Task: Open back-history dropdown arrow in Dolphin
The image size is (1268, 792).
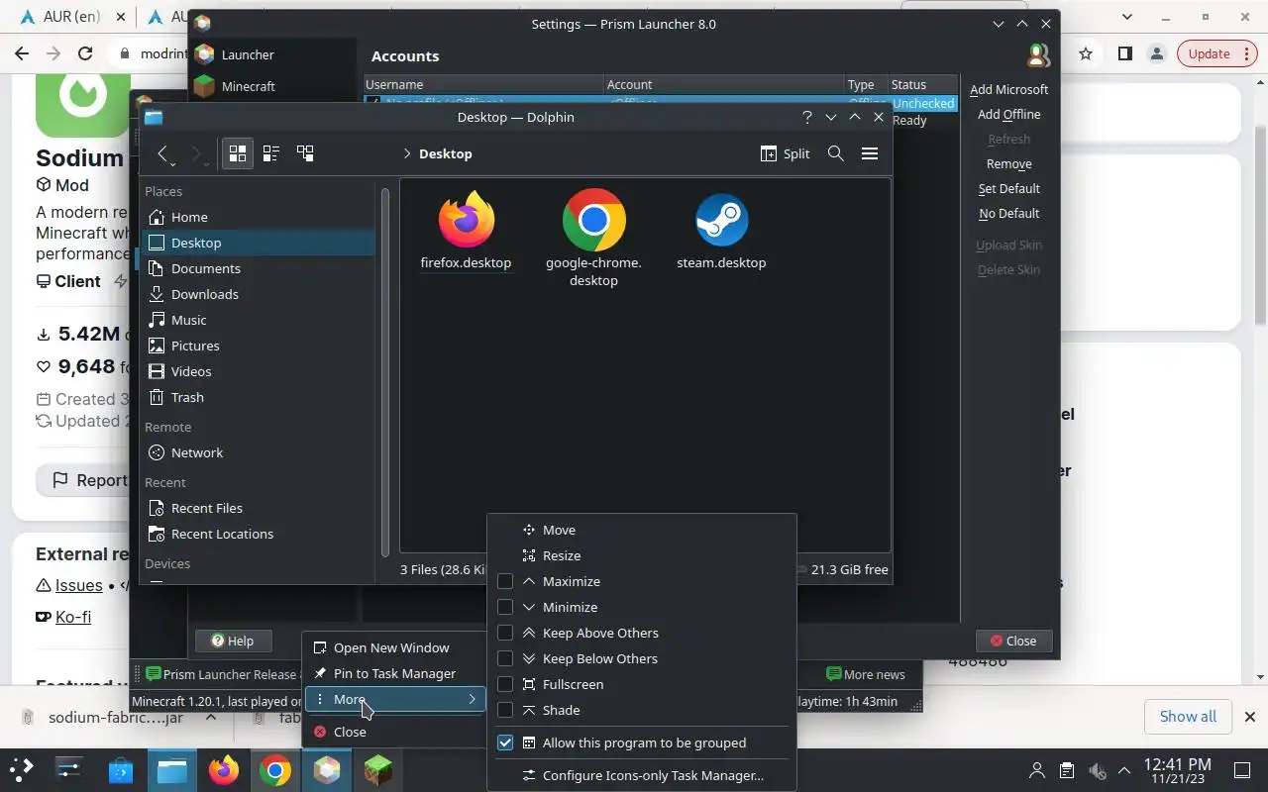Action: click(x=173, y=162)
